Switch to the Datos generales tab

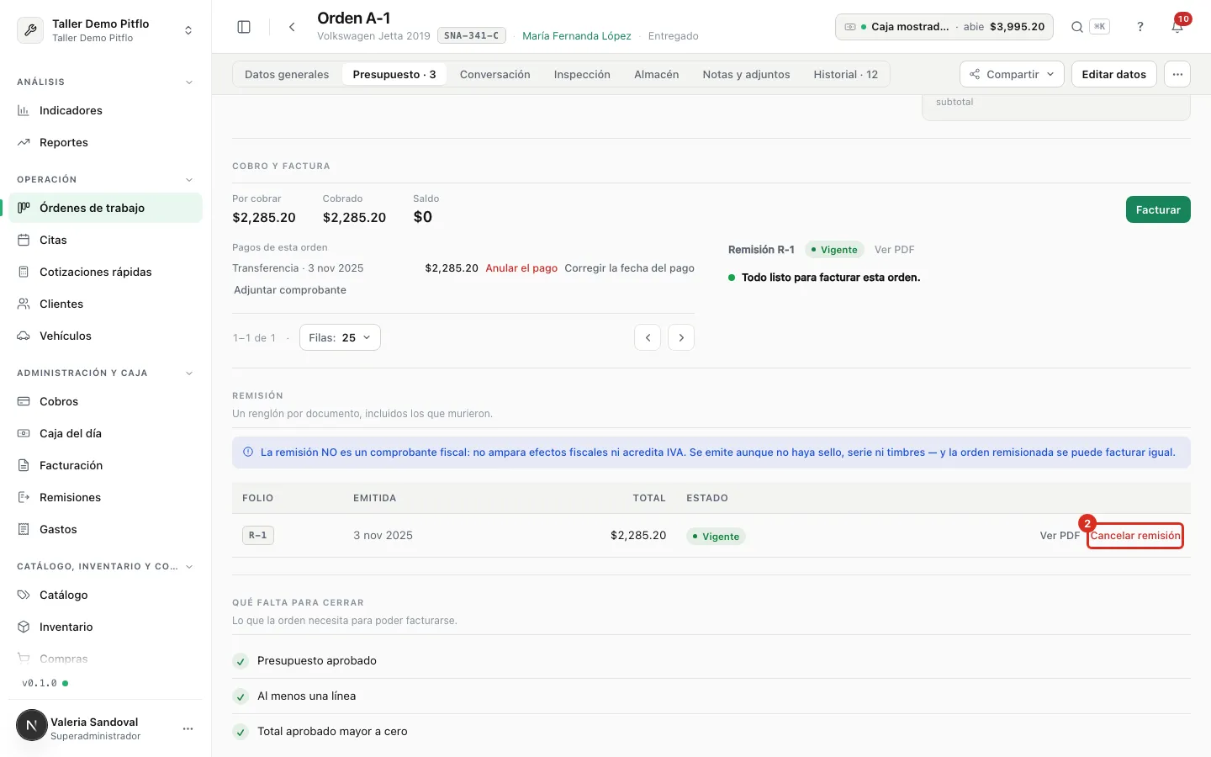pyautogui.click(x=287, y=74)
